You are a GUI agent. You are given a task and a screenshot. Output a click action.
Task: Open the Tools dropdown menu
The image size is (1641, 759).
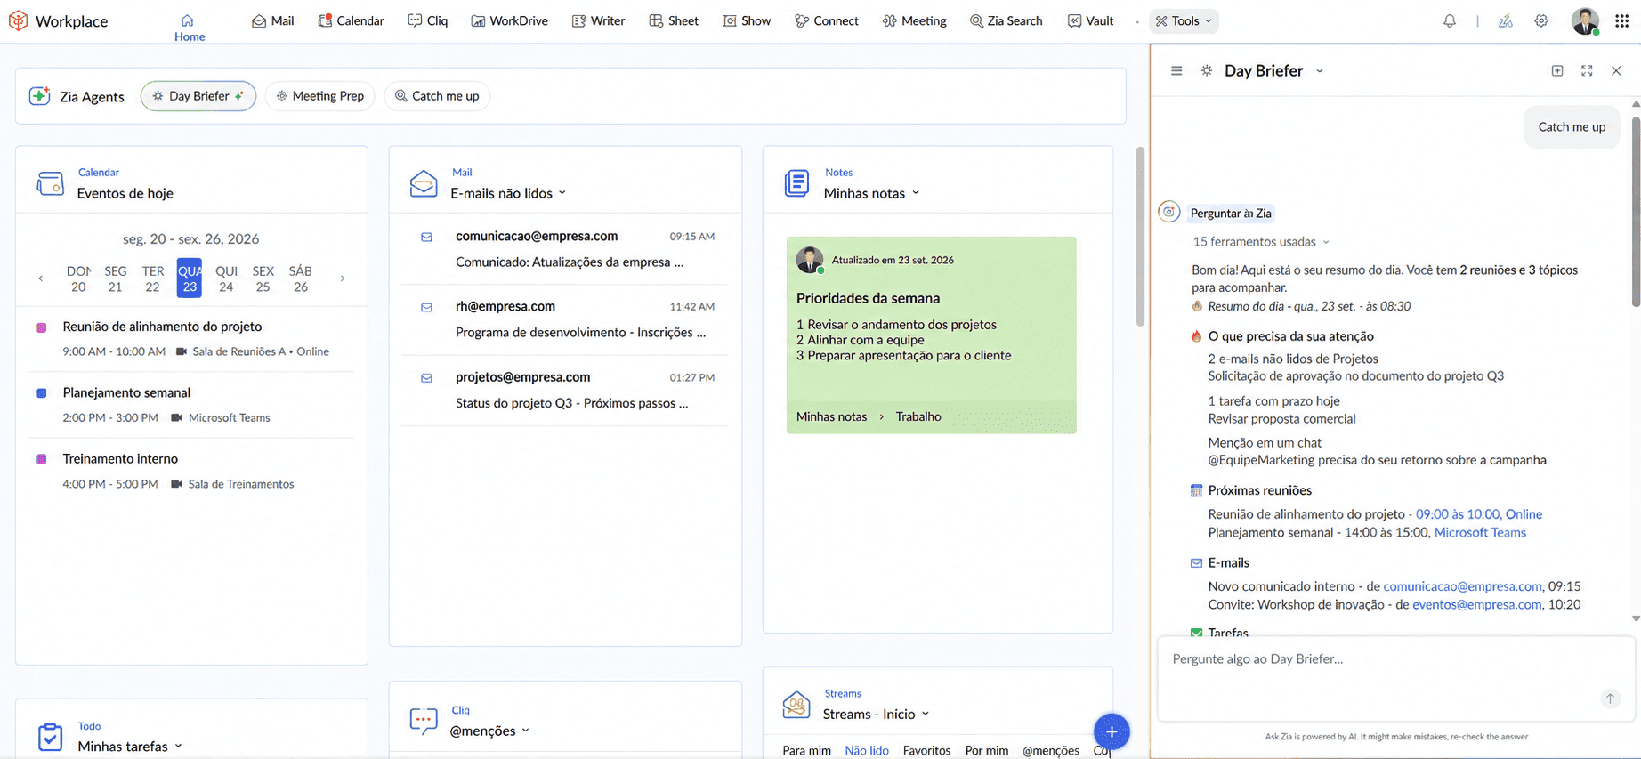1184,20
